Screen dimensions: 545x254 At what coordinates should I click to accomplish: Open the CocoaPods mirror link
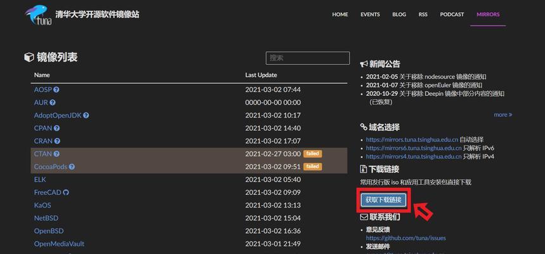point(50,166)
